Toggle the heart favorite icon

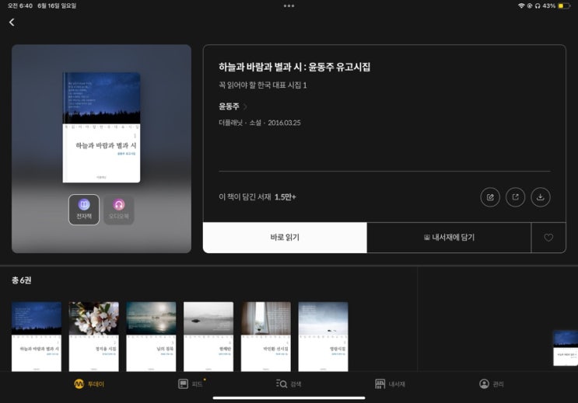pyautogui.click(x=548, y=238)
